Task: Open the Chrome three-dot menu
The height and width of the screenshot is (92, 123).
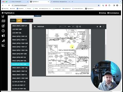Action: 120,5
